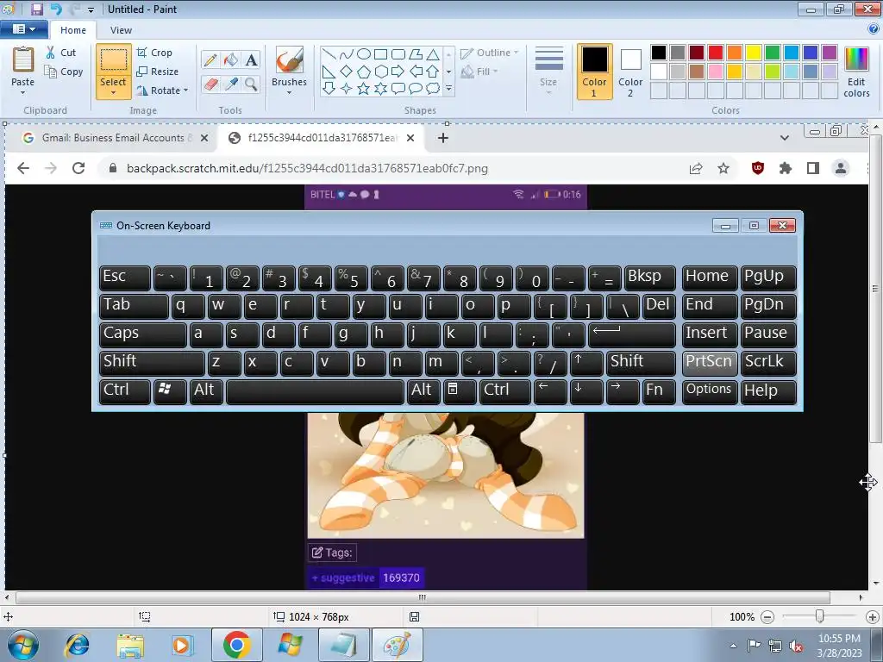Screen dimensions: 883x662
Task: Choose the Rectangle shape
Action: click(380, 54)
